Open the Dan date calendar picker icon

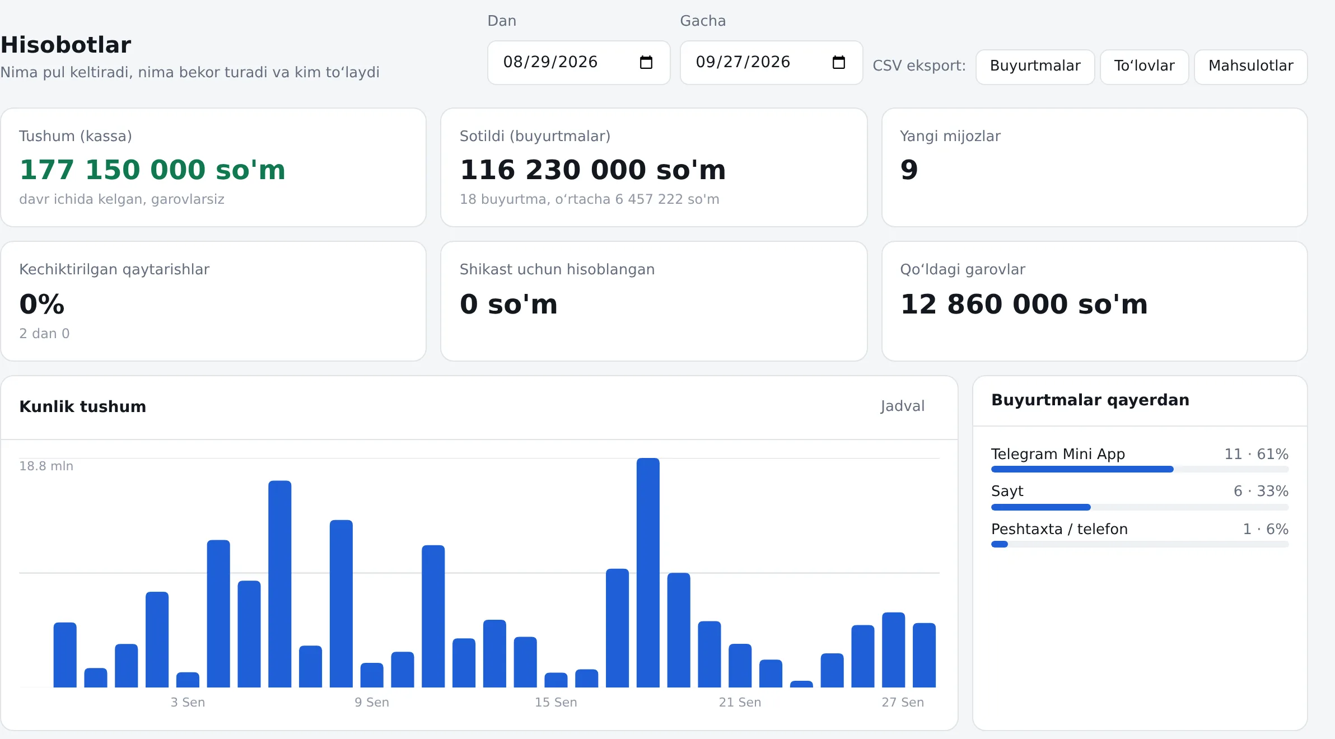646,62
